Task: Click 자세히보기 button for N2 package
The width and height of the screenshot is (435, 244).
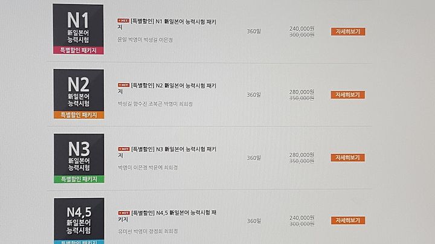Action: pos(347,95)
